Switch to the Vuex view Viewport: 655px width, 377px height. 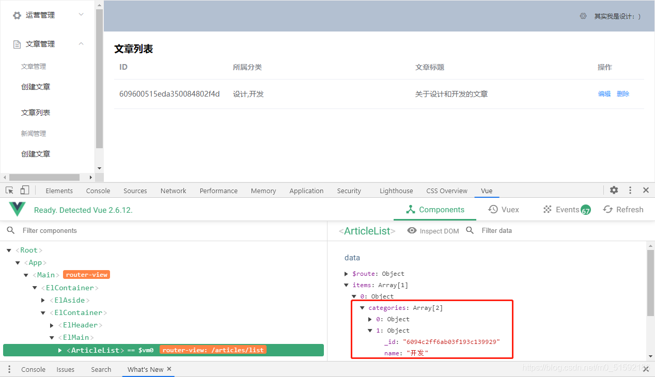pyautogui.click(x=504, y=210)
